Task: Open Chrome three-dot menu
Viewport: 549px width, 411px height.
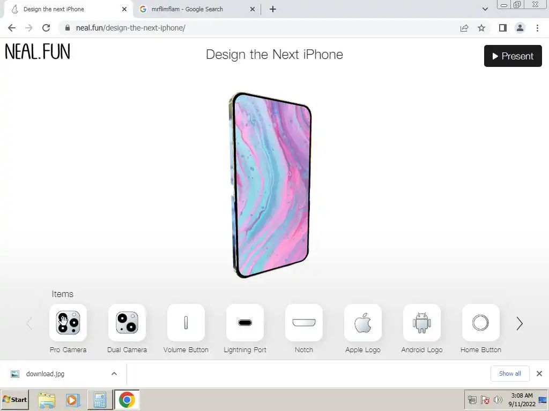Action: click(x=537, y=28)
